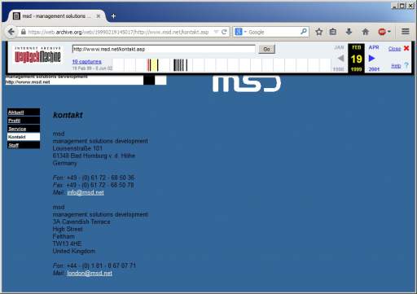Bookmark this page with star icon
This screenshot has height=294, width=417.
point(319,32)
